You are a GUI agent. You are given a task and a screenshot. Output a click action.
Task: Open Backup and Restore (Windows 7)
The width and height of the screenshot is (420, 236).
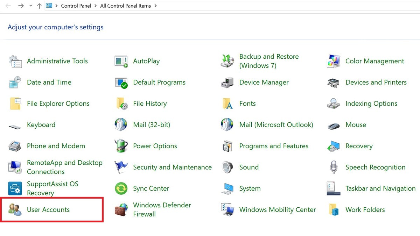pyautogui.click(x=269, y=61)
